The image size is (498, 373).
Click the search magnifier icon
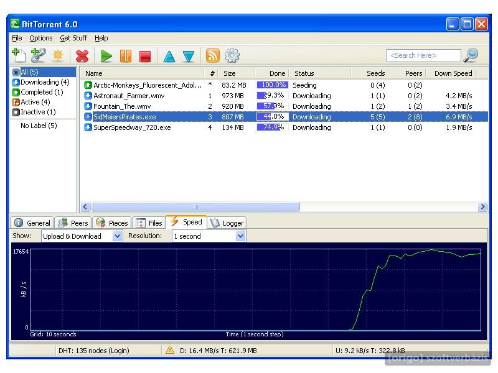[471, 55]
